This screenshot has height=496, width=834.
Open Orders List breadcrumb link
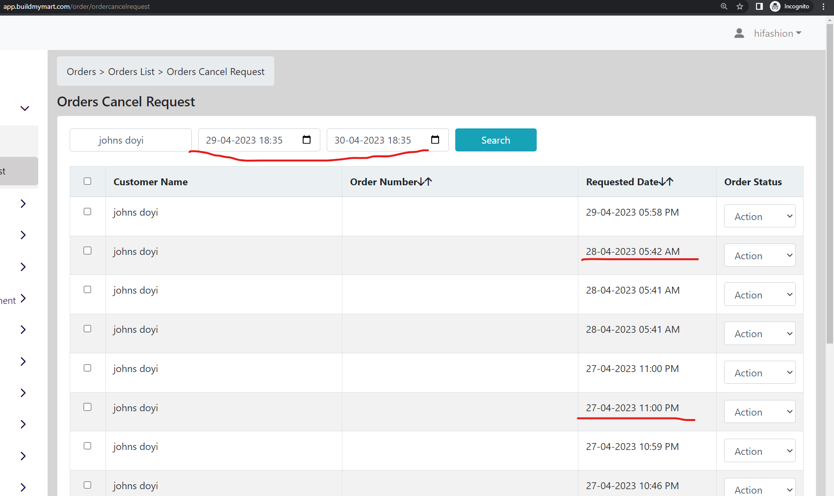pyautogui.click(x=131, y=72)
